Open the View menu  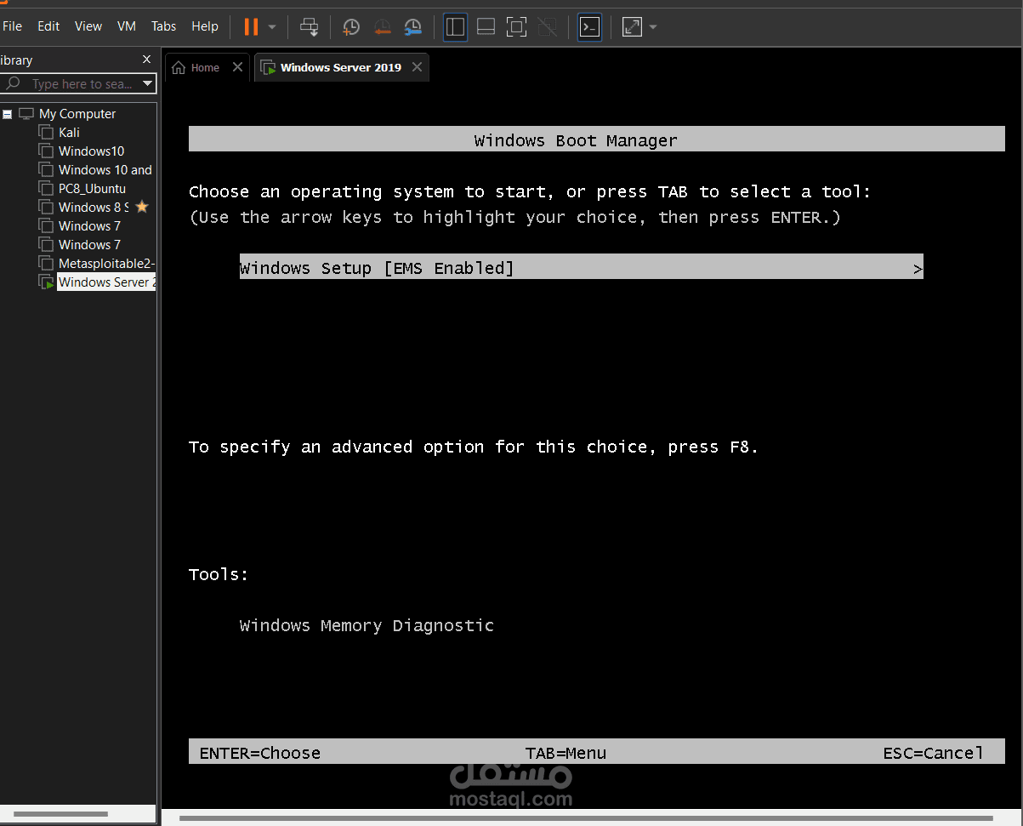88,26
